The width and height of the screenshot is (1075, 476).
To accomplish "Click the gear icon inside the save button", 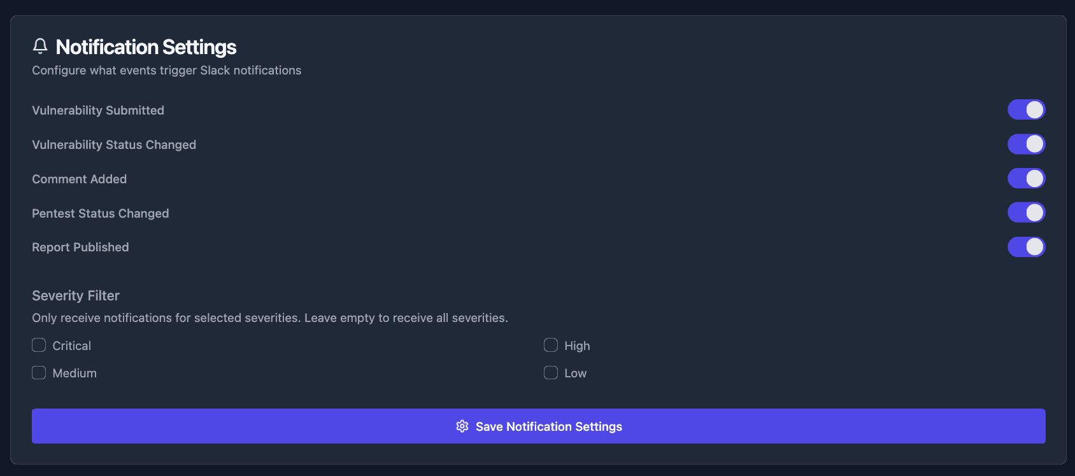I will [462, 426].
